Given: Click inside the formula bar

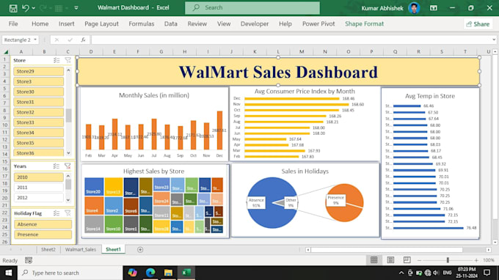Looking at the screenshot, I should pos(291,40).
